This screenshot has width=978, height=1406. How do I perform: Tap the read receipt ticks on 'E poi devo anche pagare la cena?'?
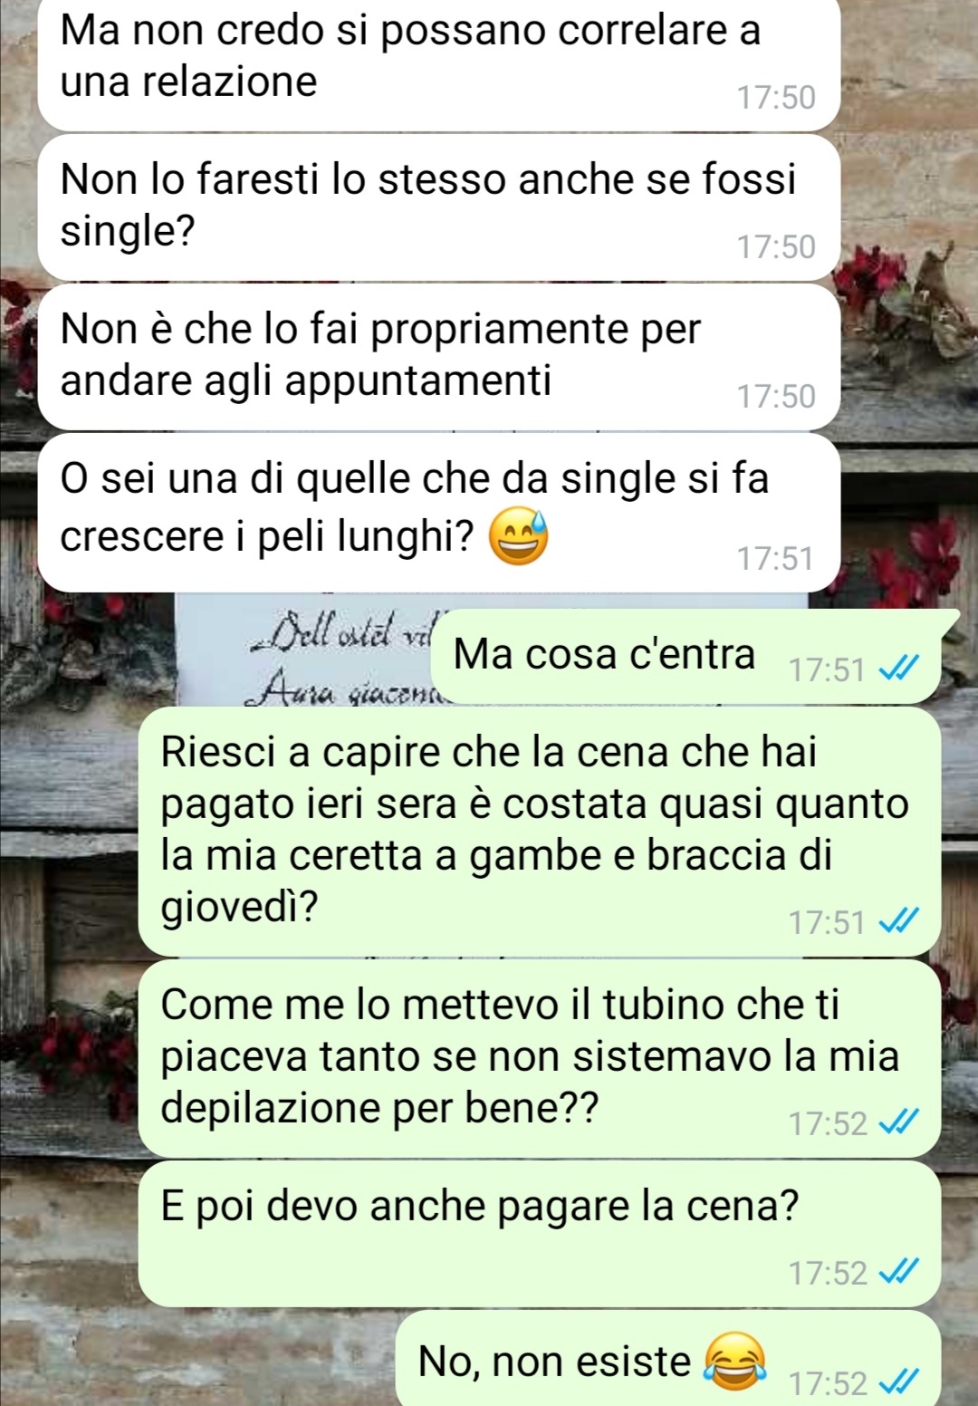coord(899,1273)
